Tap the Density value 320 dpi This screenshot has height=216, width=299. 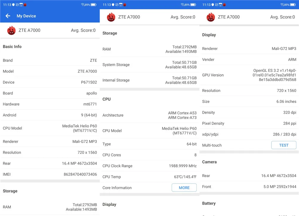(x=290, y=112)
